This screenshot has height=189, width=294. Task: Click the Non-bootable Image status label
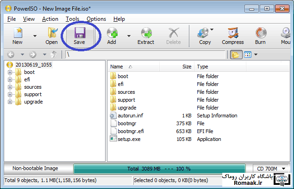click(35, 168)
